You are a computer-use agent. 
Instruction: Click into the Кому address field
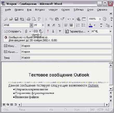(x=66, y=46)
